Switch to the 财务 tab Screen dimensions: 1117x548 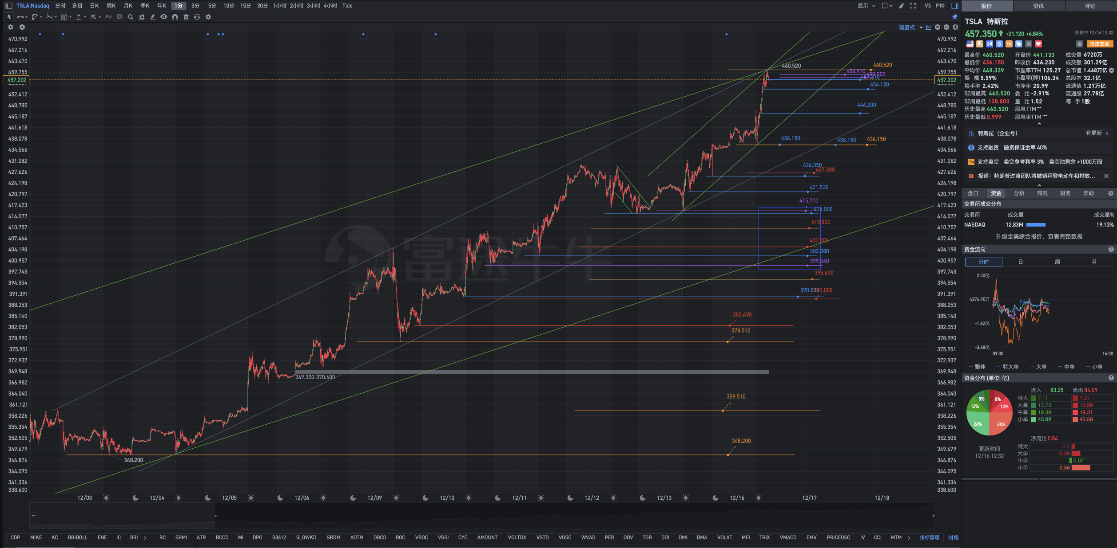pyautogui.click(x=1065, y=193)
